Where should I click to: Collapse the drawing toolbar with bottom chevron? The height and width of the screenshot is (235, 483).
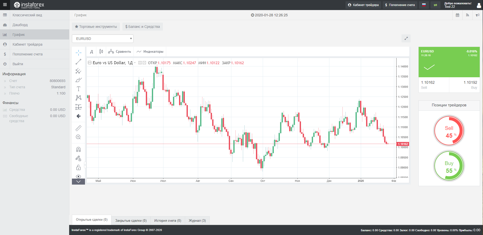point(78,181)
